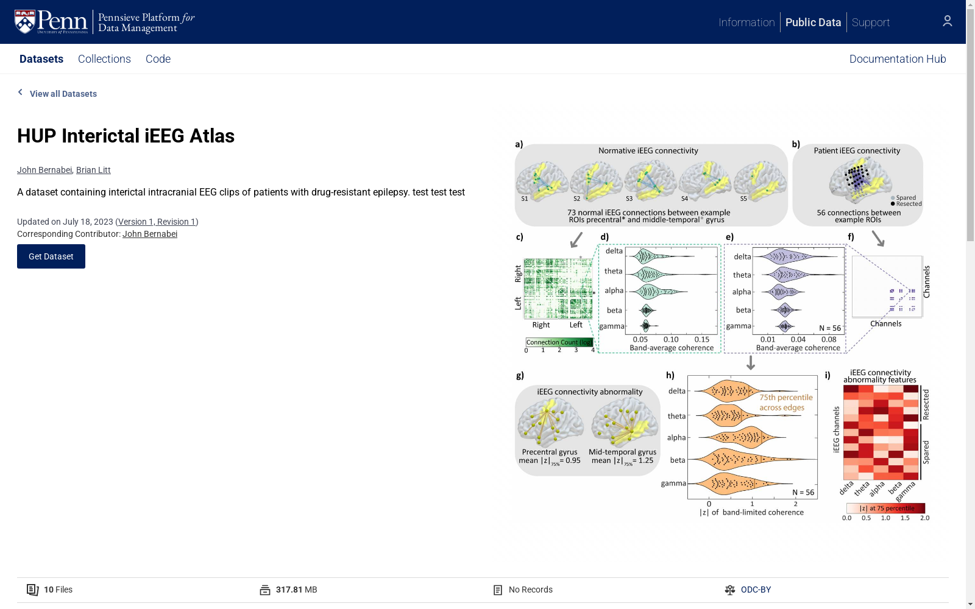Screen dimensions: 975x609
Task: Go to the Code tab
Action: point(158,59)
